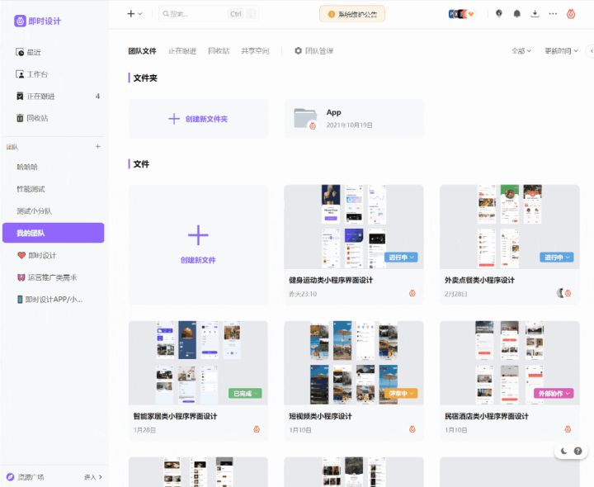Screen dimensions: 594x487
Task: Click the 健身运动类小程序界面设计 title
Action: (x=331, y=280)
